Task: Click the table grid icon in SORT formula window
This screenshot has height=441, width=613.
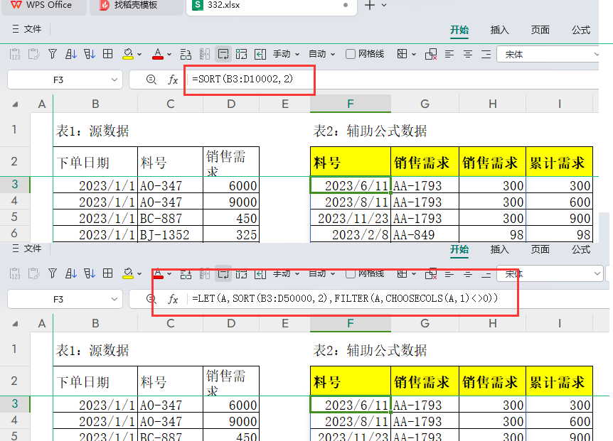Action: (107, 54)
